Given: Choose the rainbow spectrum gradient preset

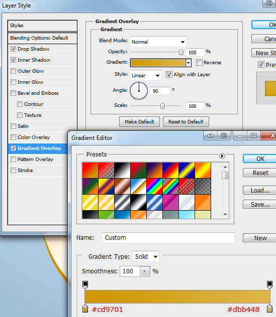Looking at the screenshot, I should point(154,186).
